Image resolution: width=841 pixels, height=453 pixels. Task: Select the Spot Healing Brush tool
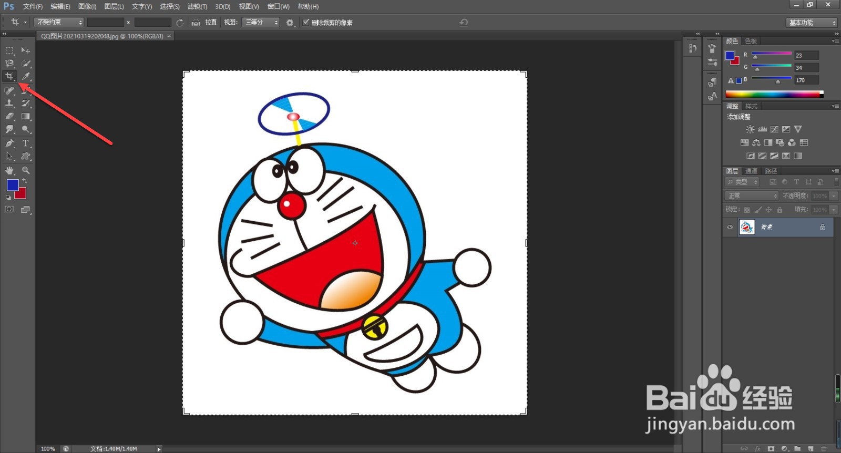coord(9,90)
